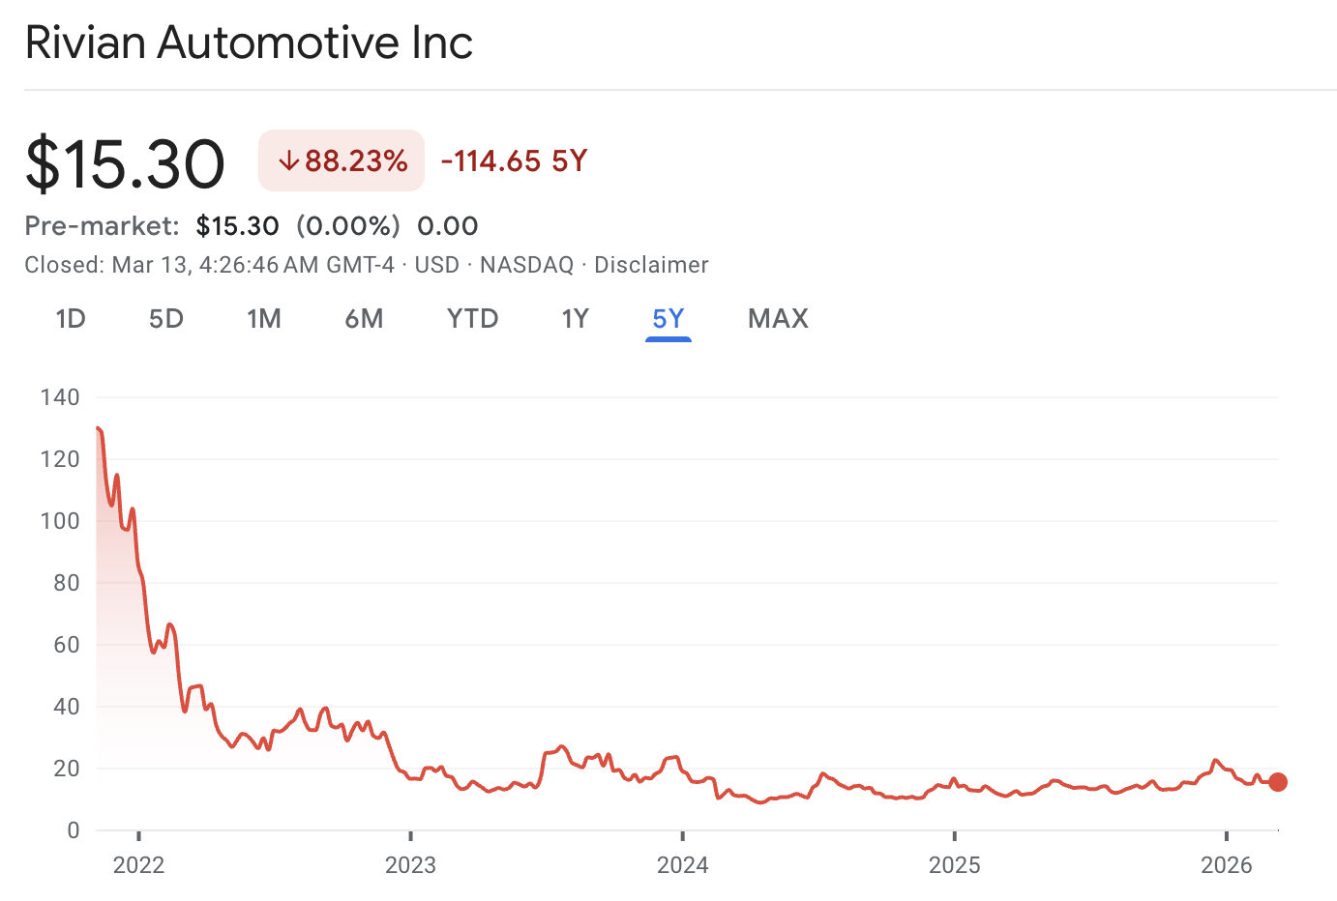Click the 2022 x-axis marker

point(139,865)
